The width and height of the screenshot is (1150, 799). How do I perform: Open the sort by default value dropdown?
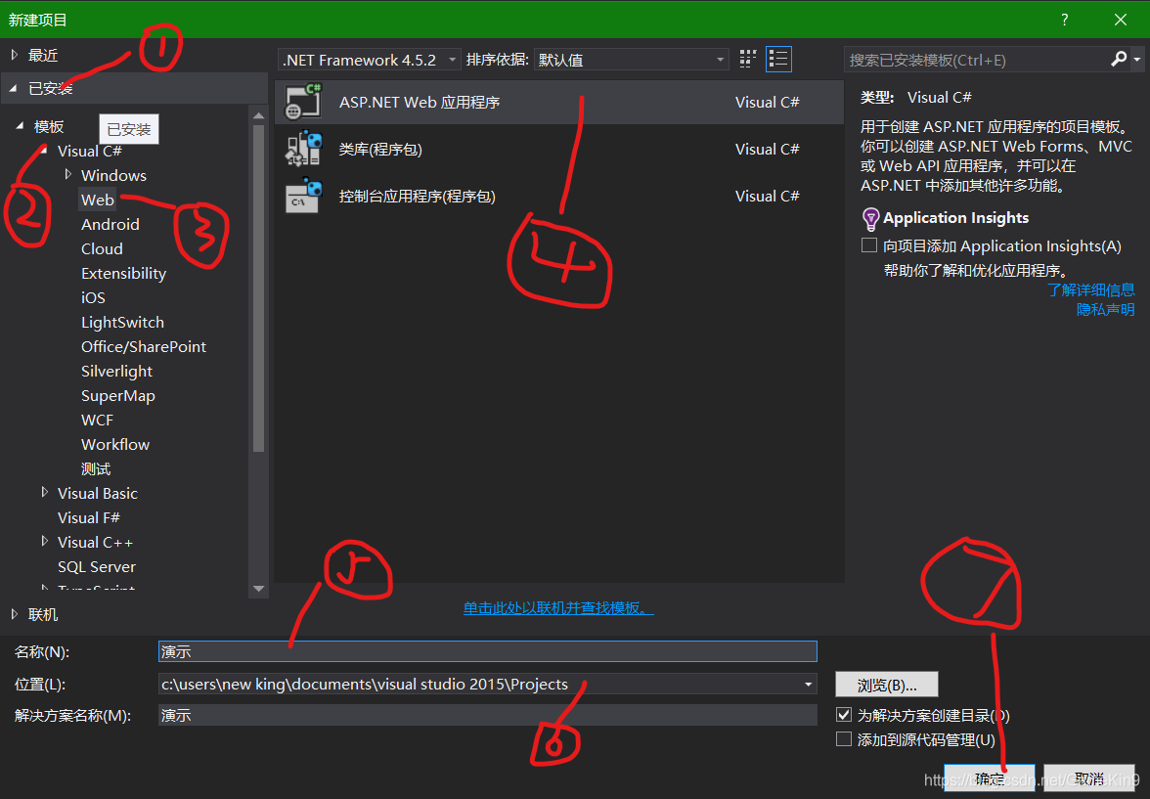632,60
